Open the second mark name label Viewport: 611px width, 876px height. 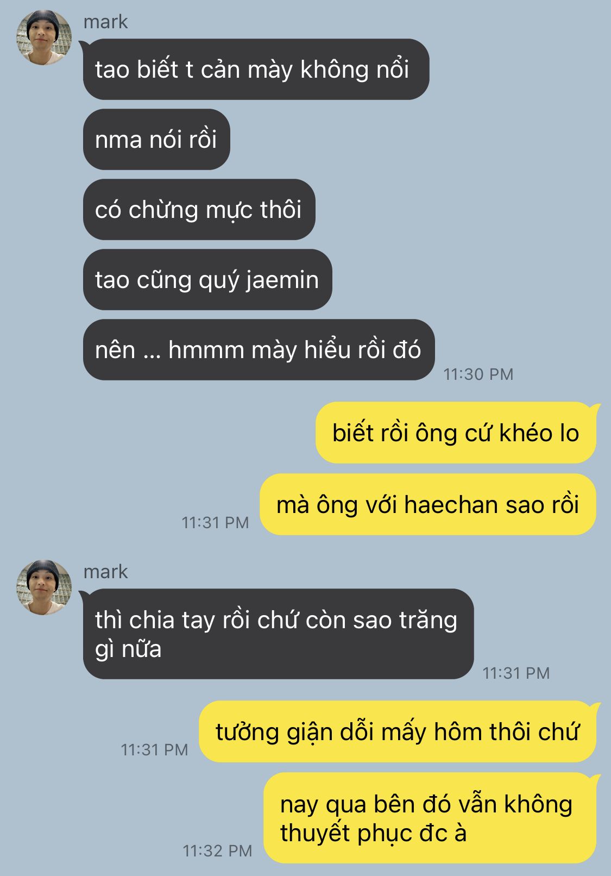pos(105,572)
